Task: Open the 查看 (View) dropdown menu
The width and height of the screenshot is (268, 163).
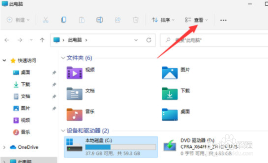Action: (x=196, y=20)
